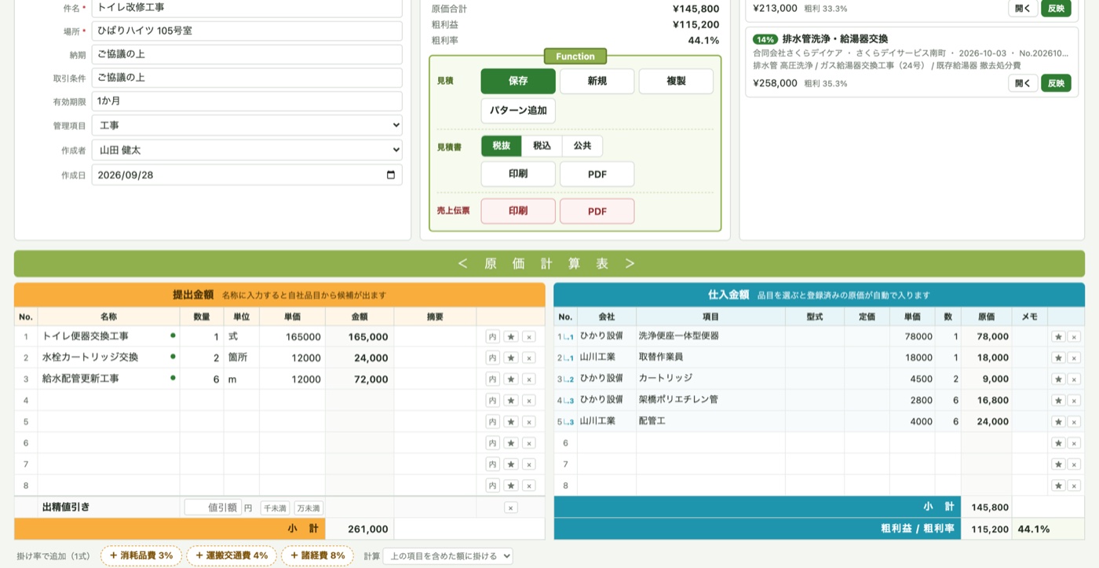Click the 保存 button

[518, 81]
